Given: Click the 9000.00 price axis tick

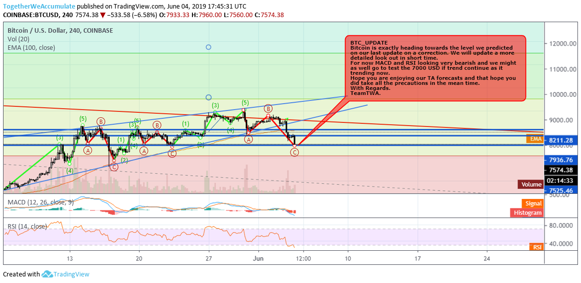Looking at the screenshot, I should [562, 120].
